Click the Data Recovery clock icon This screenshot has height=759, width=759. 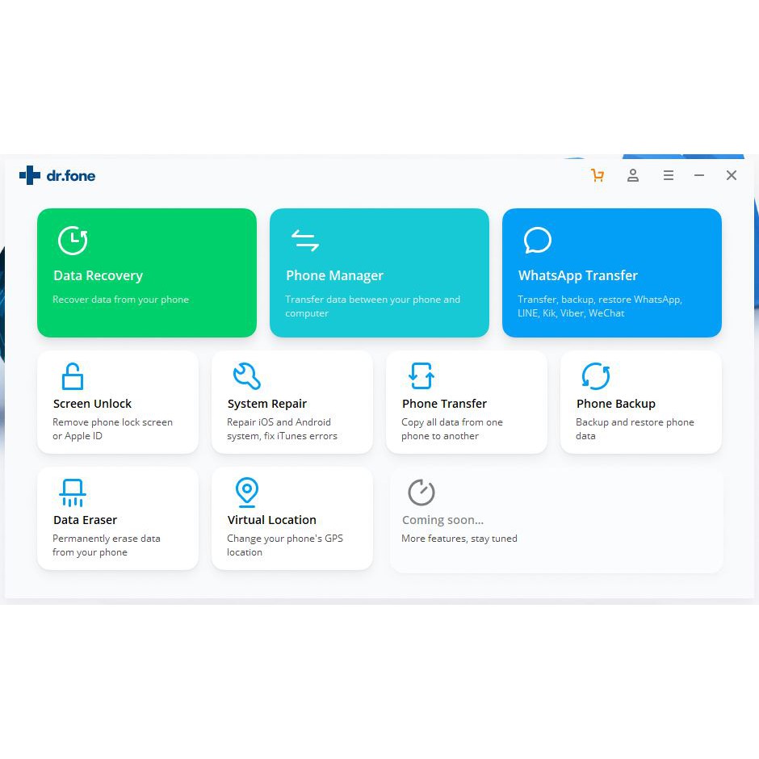pyautogui.click(x=73, y=241)
